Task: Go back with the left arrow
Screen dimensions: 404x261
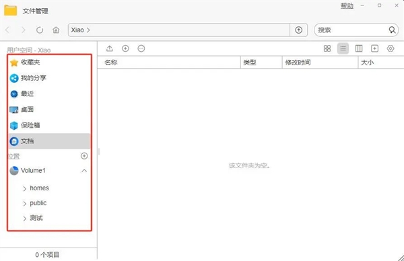Action: click(x=7, y=30)
